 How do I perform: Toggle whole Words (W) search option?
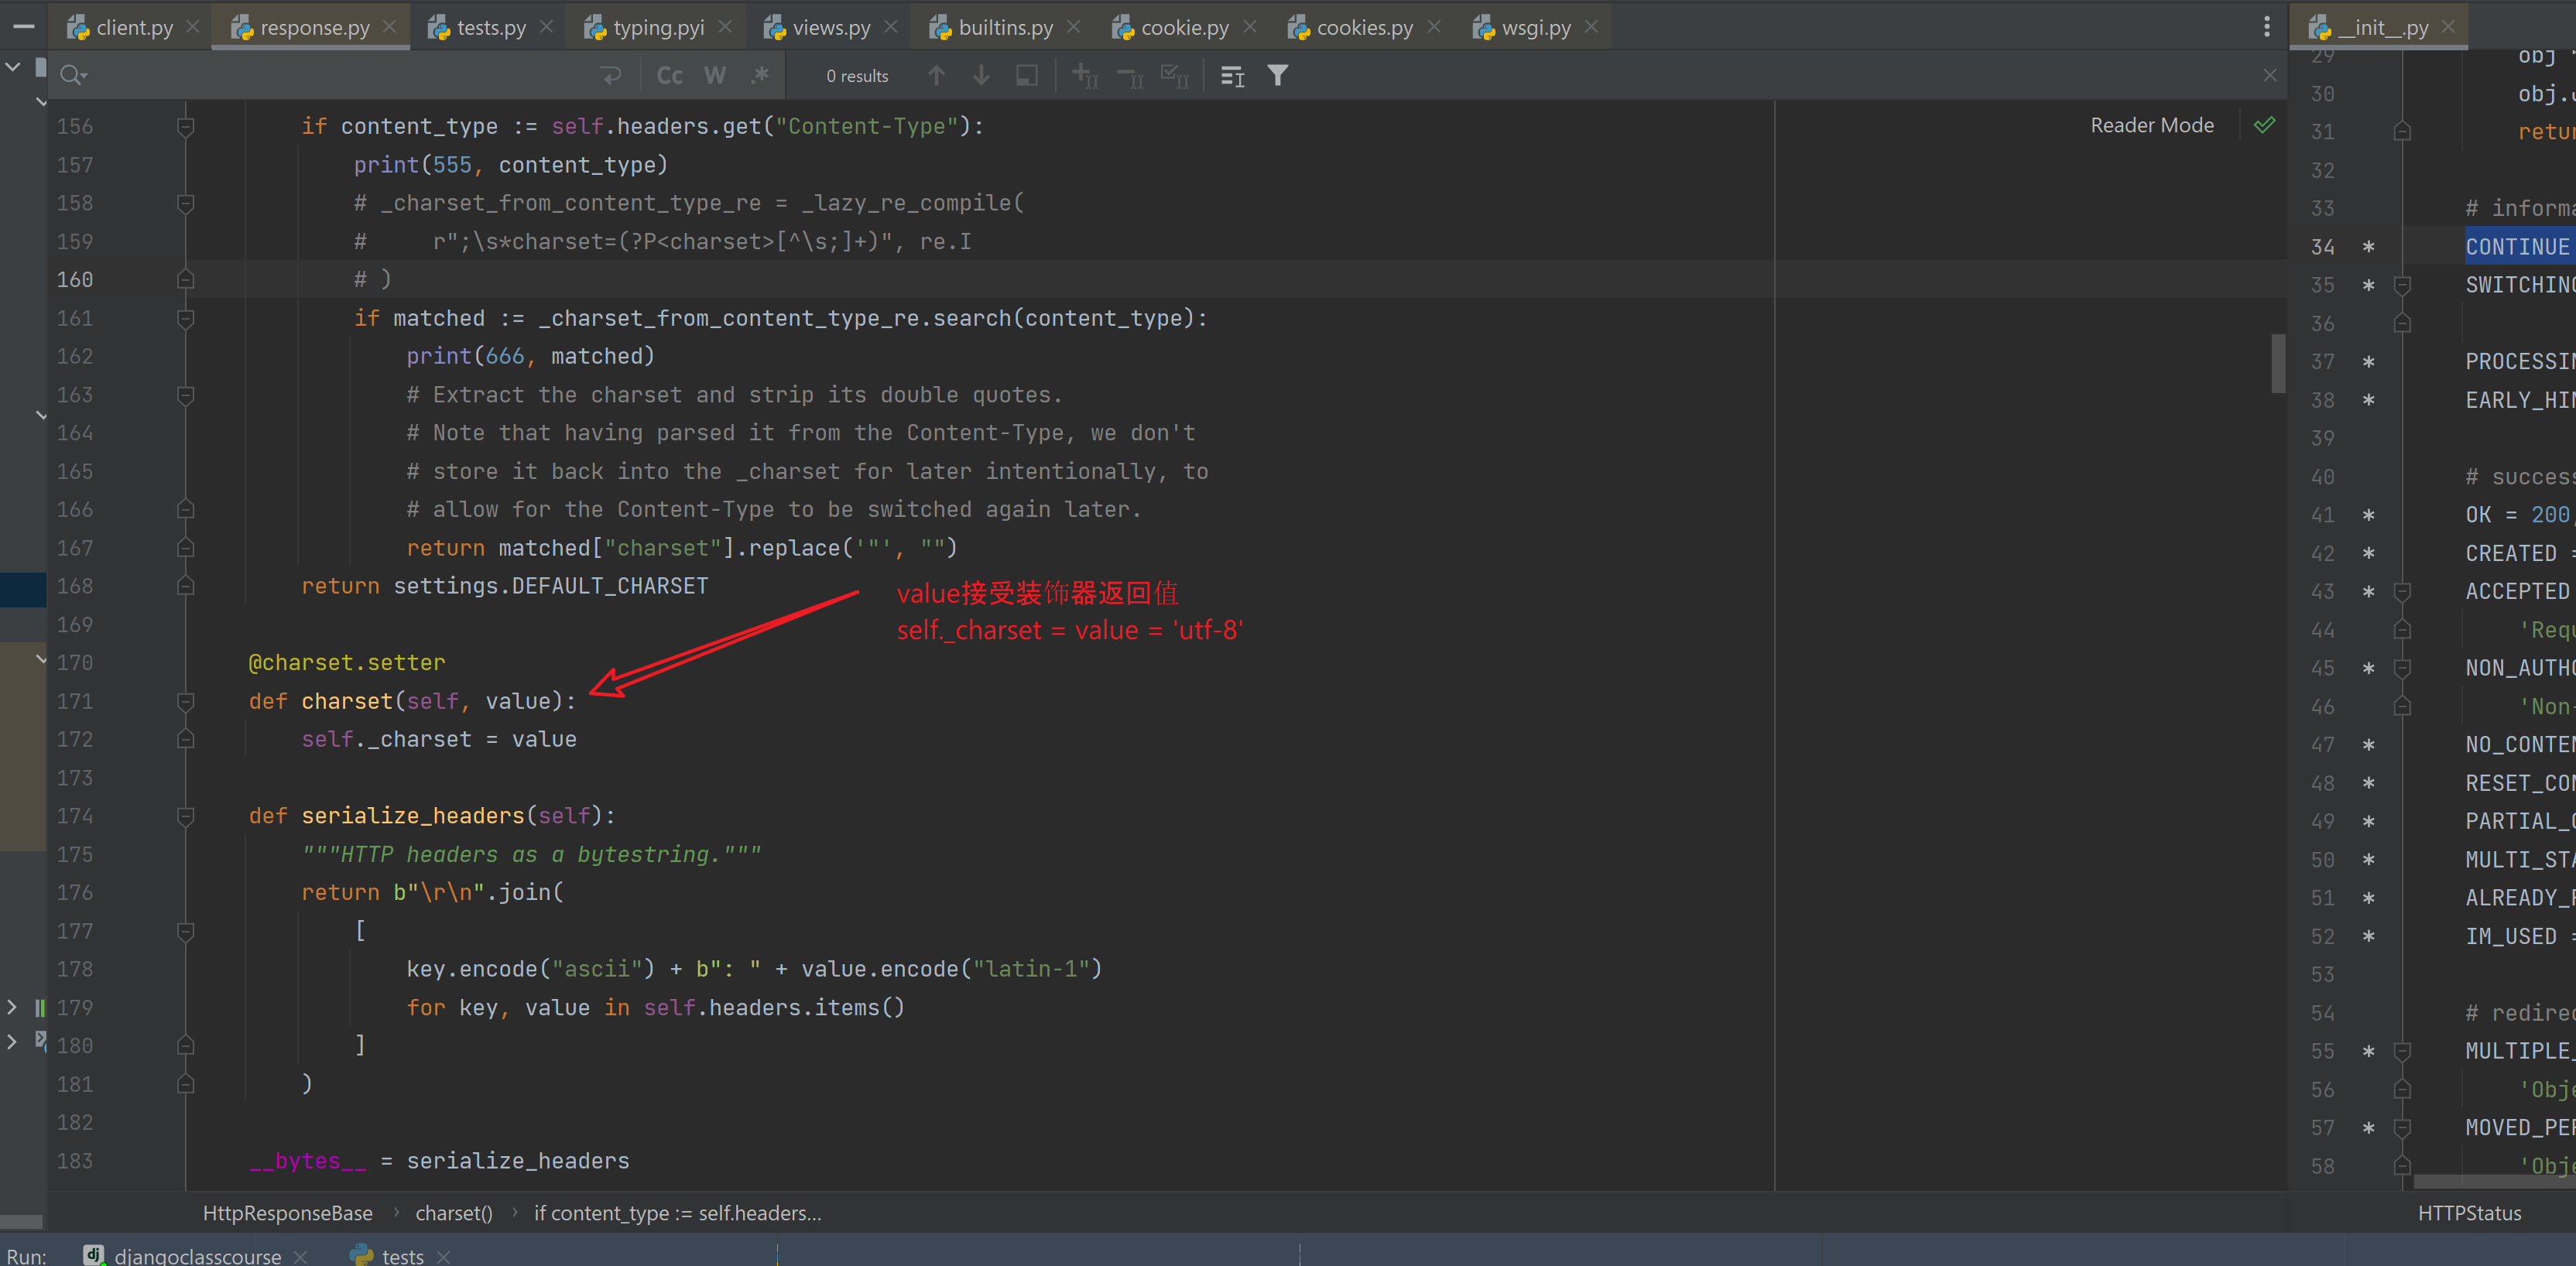pyautogui.click(x=714, y=76)
